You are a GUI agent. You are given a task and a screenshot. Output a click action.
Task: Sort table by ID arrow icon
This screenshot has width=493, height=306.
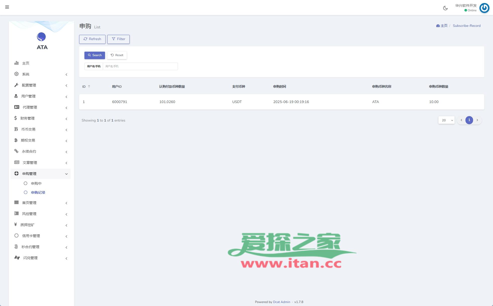(x=89, y=86)
